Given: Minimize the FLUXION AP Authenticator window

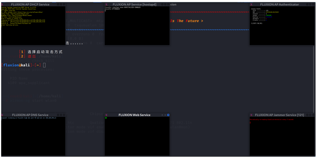Looking at the screenshot, I should (307, 4).
